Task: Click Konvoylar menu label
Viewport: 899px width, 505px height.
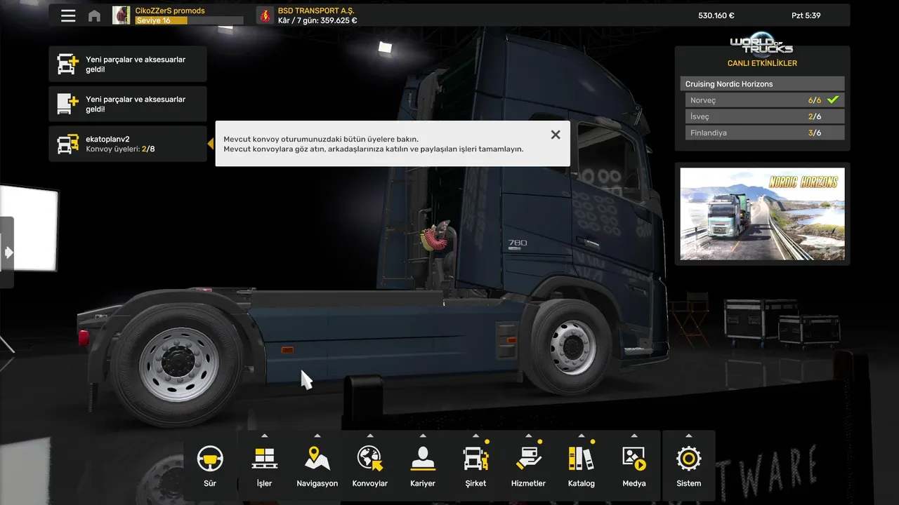Action: click(x=370, y=483)
